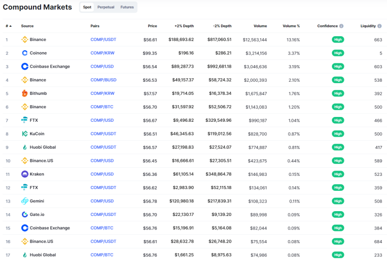Screen dimensions: 387x259
Task: Click the Binance.US logo in row 10
Action: 25,161
